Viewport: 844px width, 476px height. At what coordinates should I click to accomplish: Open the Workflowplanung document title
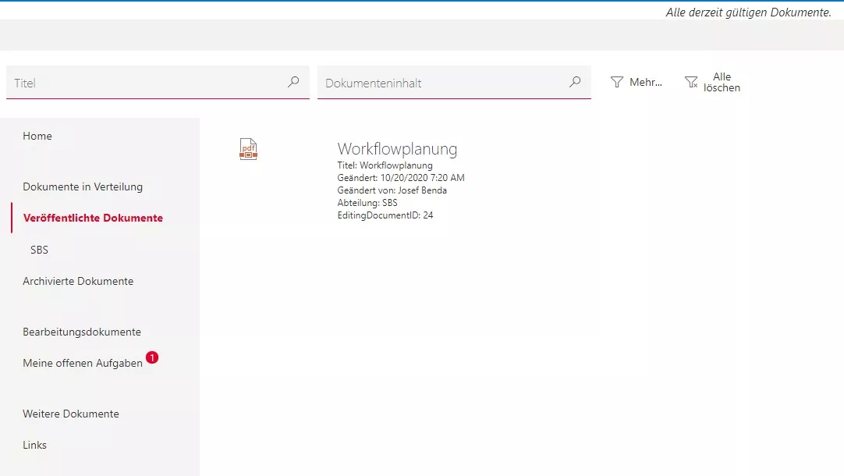[x=397, y=148]
